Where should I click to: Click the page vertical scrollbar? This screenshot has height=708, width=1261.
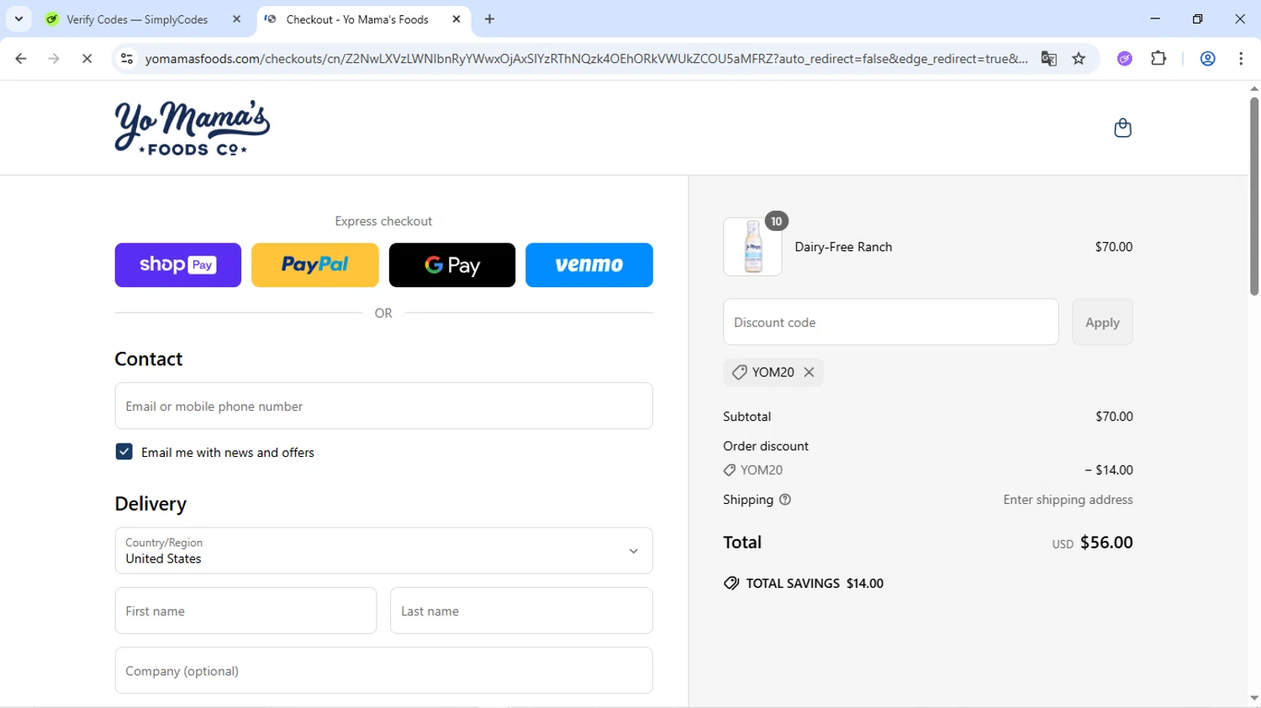coord(1254,197)
